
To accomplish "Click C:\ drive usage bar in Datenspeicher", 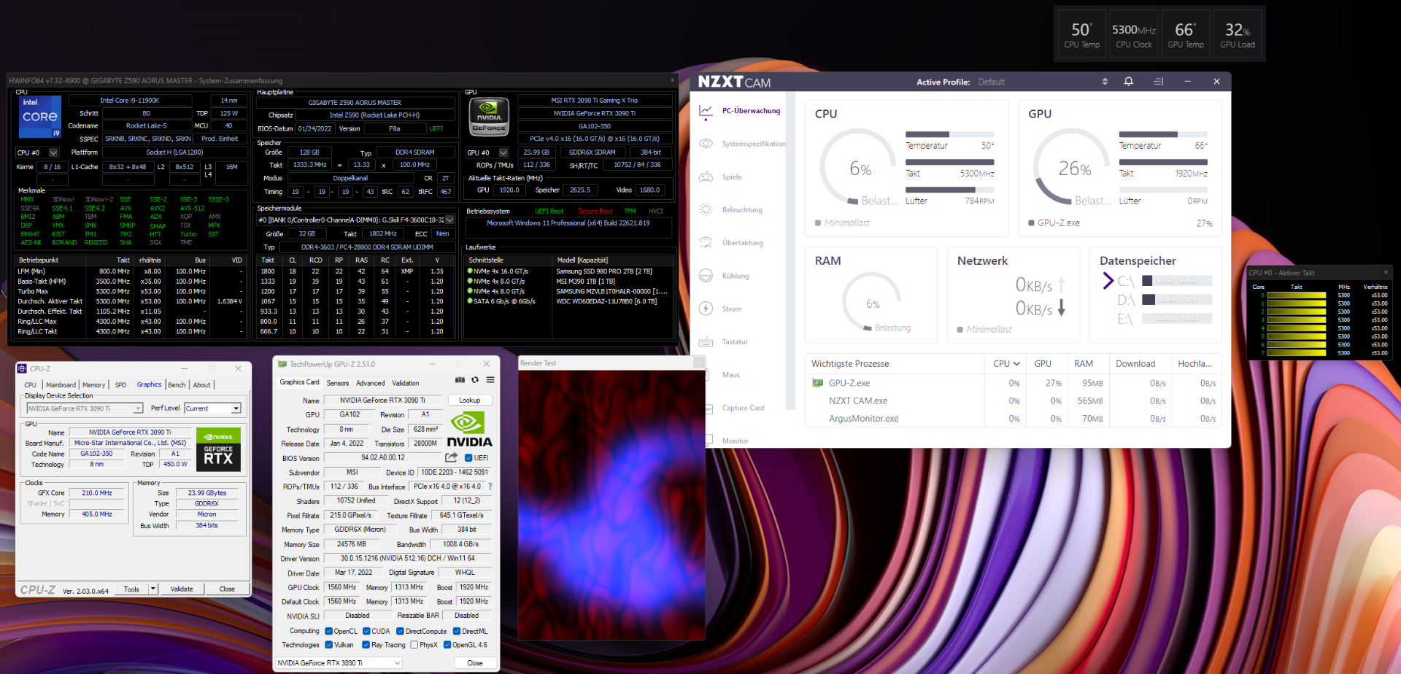I will [x=1177, y=281].
